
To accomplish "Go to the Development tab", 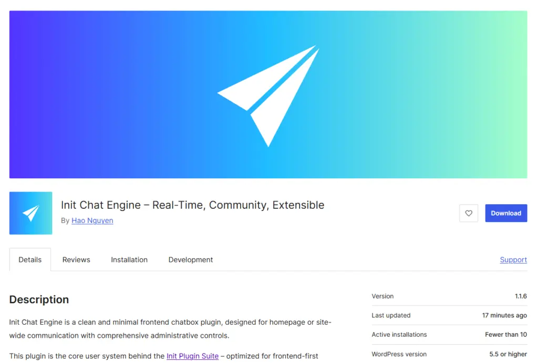I will 190,260.
